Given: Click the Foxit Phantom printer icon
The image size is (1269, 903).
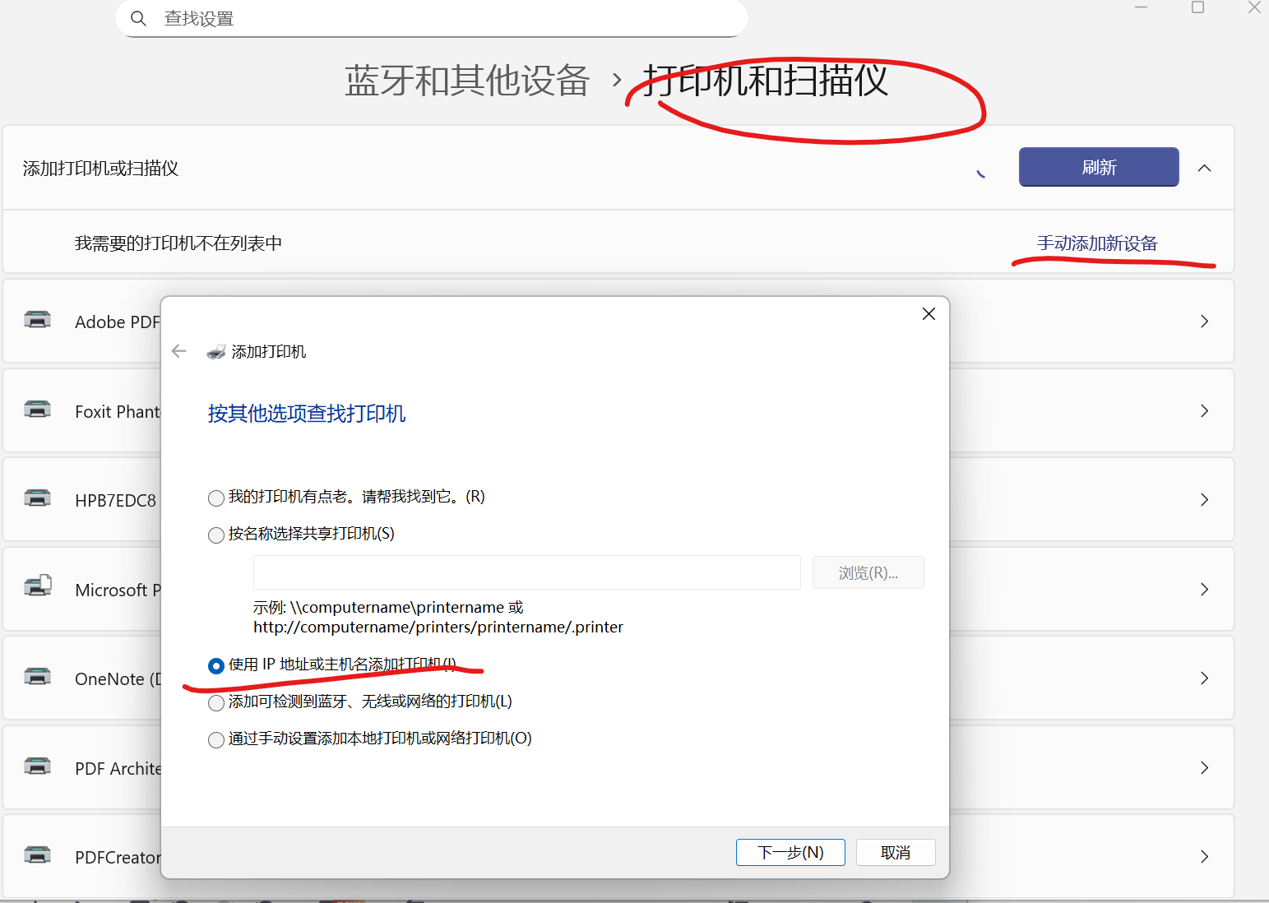Looking at the screenshot, I should click(37, 409).
